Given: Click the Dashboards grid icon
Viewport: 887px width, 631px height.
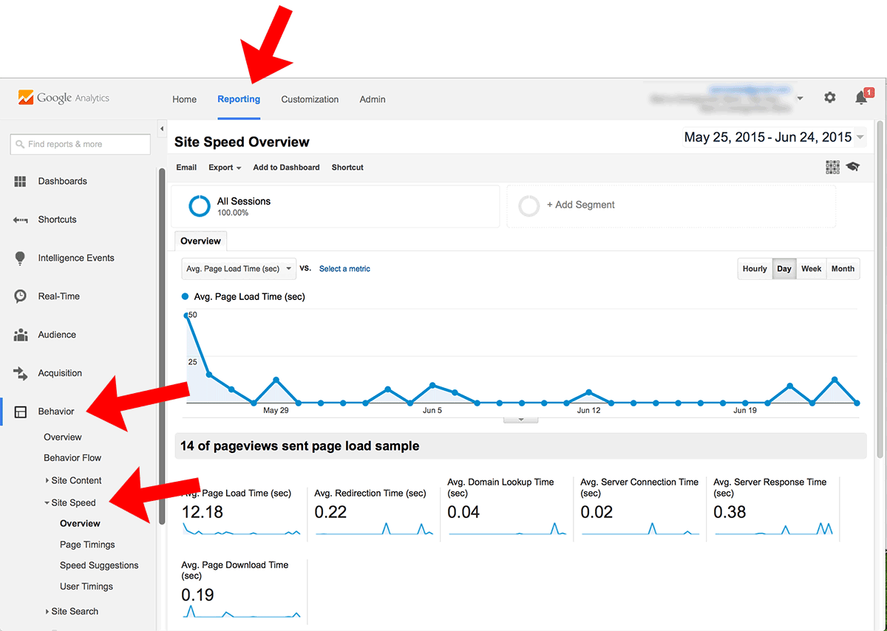Looking at the screenshot, I should point(21,181).
